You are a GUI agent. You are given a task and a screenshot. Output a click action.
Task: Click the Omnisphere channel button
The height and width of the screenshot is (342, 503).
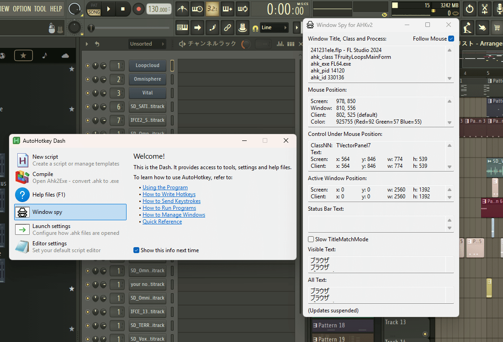pos(148,79)
